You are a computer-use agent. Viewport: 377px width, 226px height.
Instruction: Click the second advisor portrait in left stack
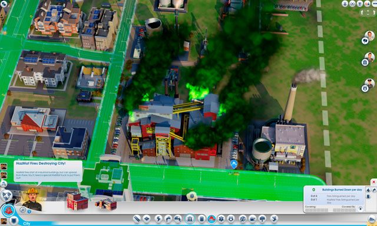point(4,175)
